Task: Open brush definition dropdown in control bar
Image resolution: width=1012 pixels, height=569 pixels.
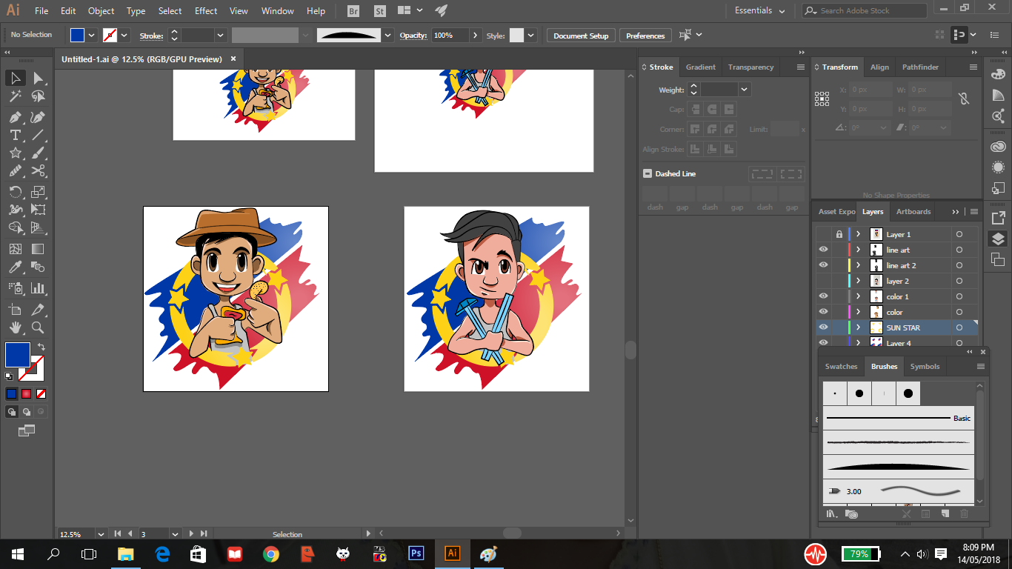Action: point(388,35)
